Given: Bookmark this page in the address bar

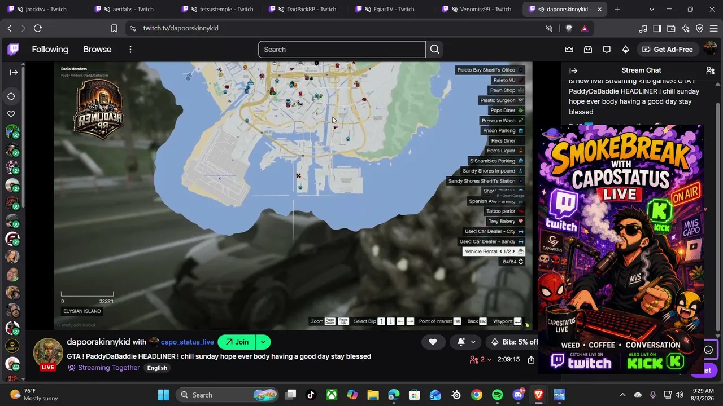Looking at the screenshot, I should point(114,28).
